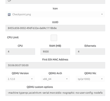Click the QEMU Arch dropdown arrow
Screen dimensions: 110x101
coord(67,79)
